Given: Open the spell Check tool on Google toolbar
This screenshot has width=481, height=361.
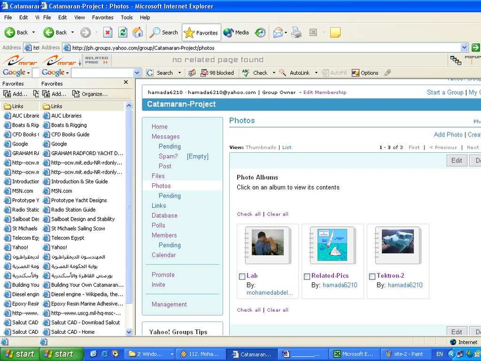Looking at the screenshot, I should point(260,72).
